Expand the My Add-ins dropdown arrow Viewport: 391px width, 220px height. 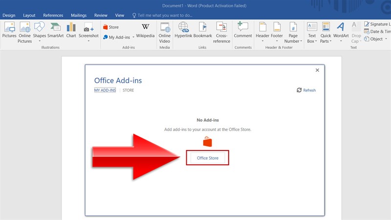(x=133, y=37)
